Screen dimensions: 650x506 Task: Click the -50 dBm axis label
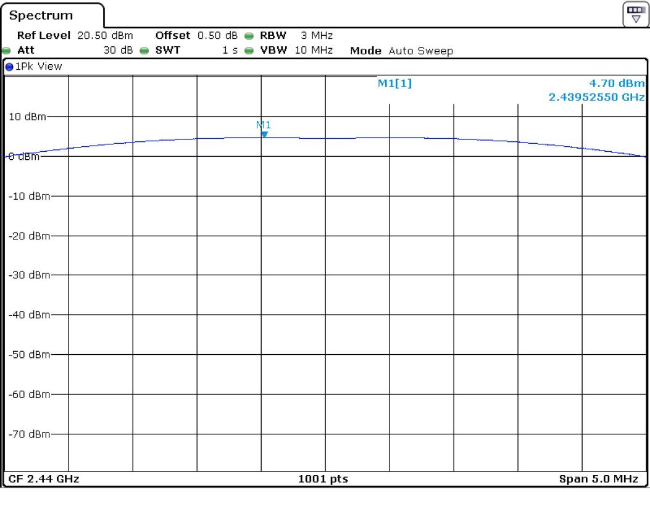click(29, 355)
